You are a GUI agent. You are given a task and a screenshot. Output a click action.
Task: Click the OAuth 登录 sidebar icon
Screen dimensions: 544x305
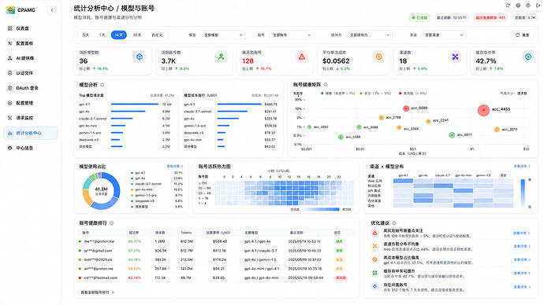point(9,88)
